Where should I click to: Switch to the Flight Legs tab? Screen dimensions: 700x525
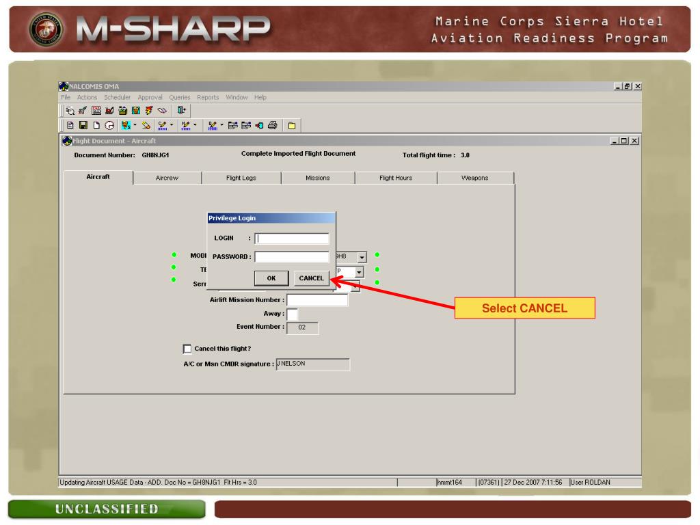point(241,178)
